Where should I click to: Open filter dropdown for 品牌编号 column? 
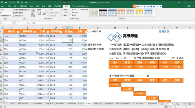35,32
